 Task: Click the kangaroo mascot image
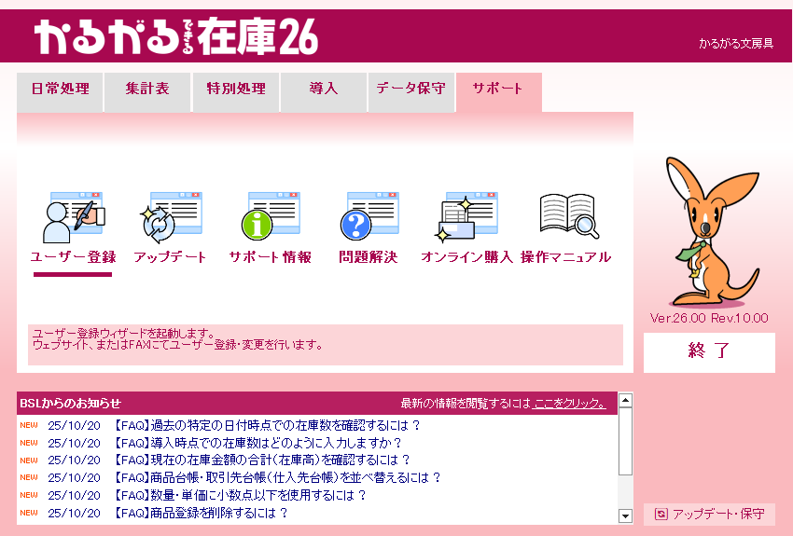tap(709, 231)
